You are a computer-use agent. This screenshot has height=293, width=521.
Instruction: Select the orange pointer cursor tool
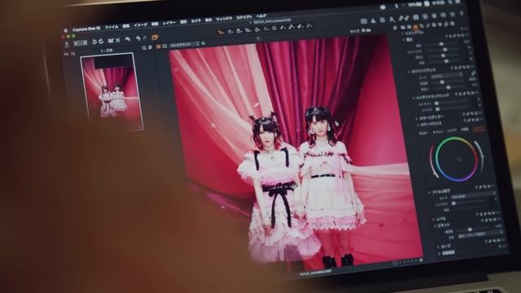(221, 33)
